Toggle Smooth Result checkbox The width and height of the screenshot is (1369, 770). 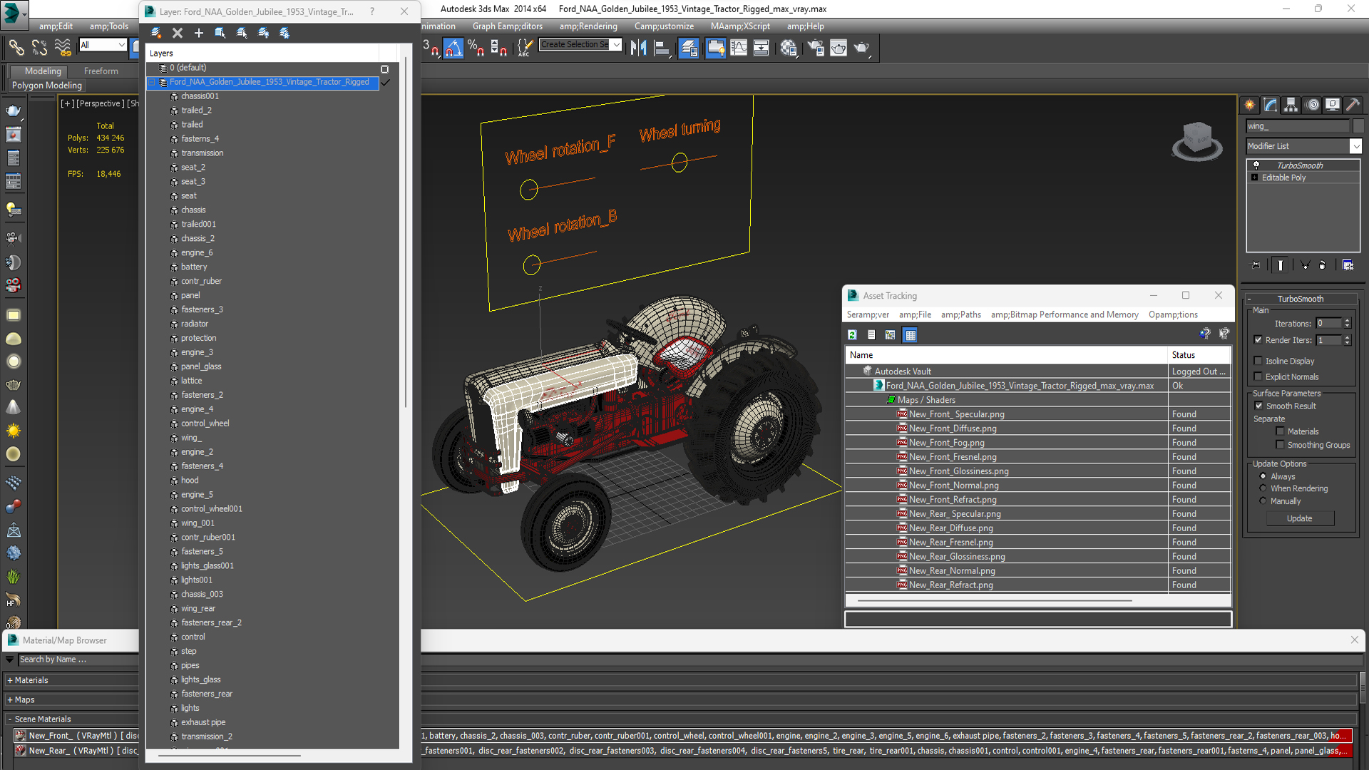(1258, 406)
